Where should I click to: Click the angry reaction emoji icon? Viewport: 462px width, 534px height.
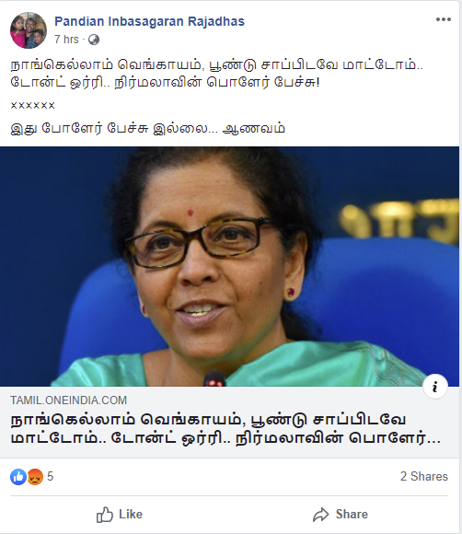[35, 476]
